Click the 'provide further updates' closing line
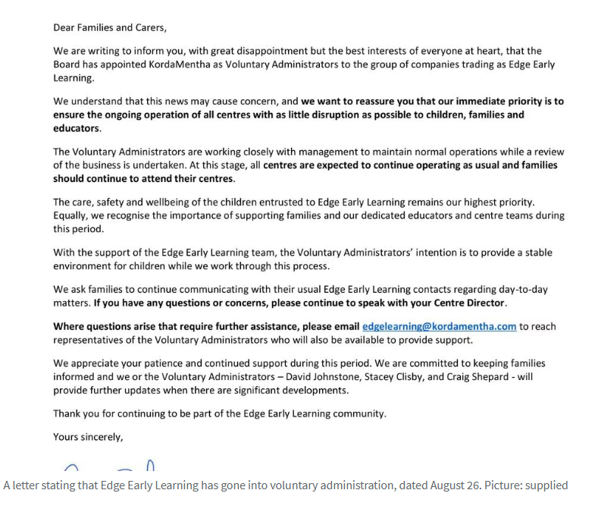Image resolution: width=598 pixels, height=512 pixels. pyautogui.click(x=201, y=391)
